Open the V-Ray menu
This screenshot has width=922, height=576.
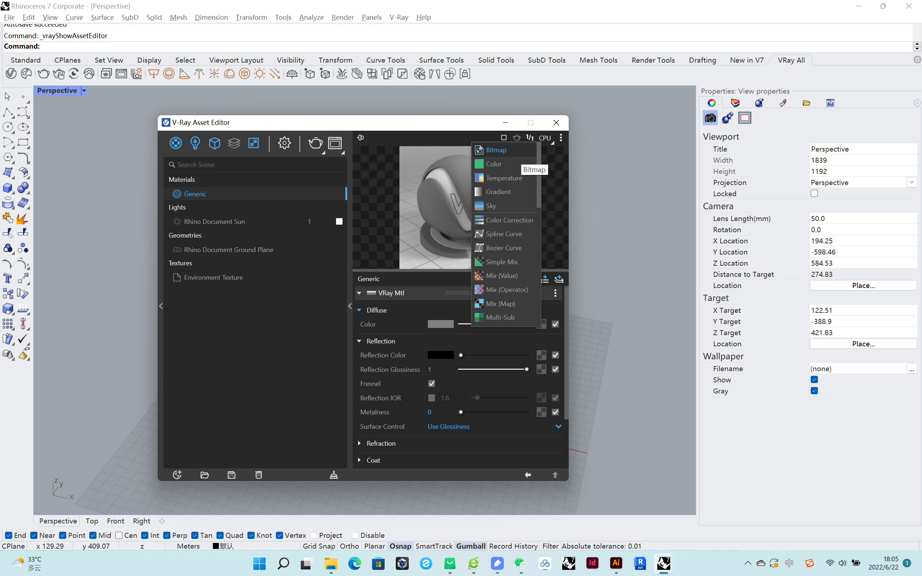coord(399,17)
